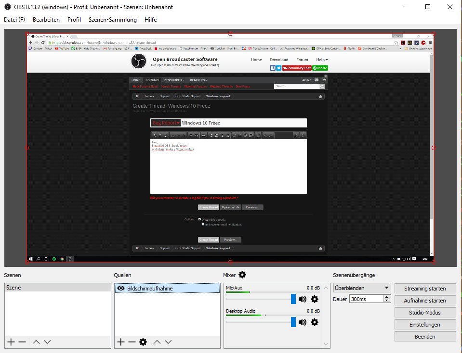Remove selected source in Quellen

pos(132,342)
